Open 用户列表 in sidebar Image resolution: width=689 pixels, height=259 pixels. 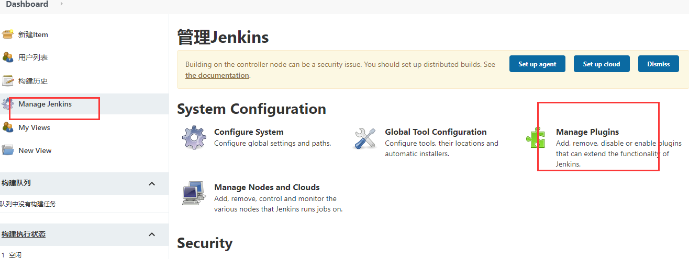point(33,57)
